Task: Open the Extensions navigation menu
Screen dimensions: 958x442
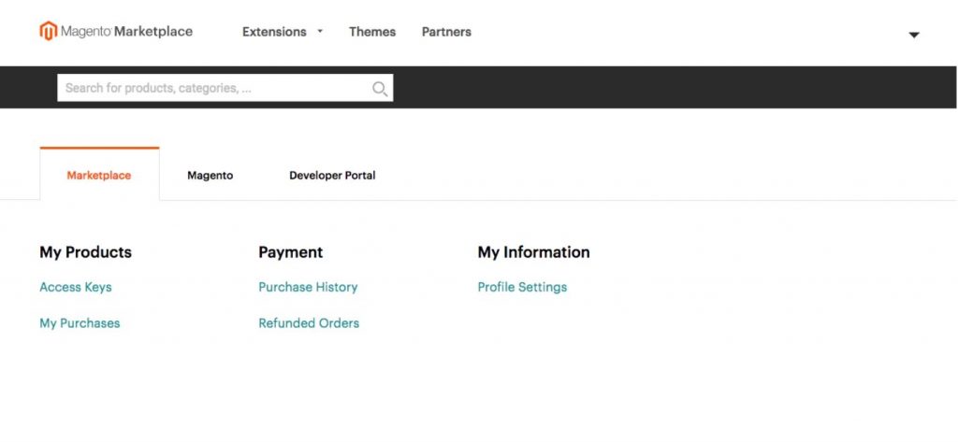Action: 274,32
